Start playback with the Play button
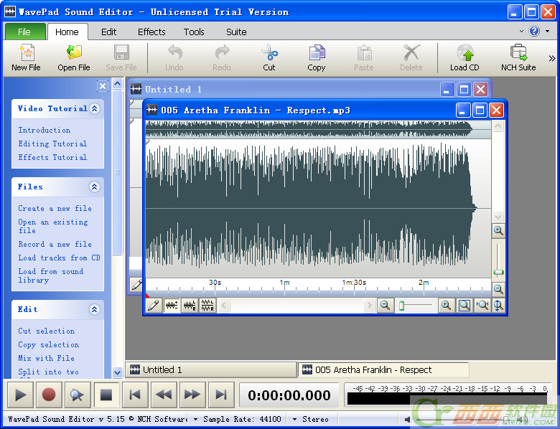560x429 pixels. (x=20, y=395)
